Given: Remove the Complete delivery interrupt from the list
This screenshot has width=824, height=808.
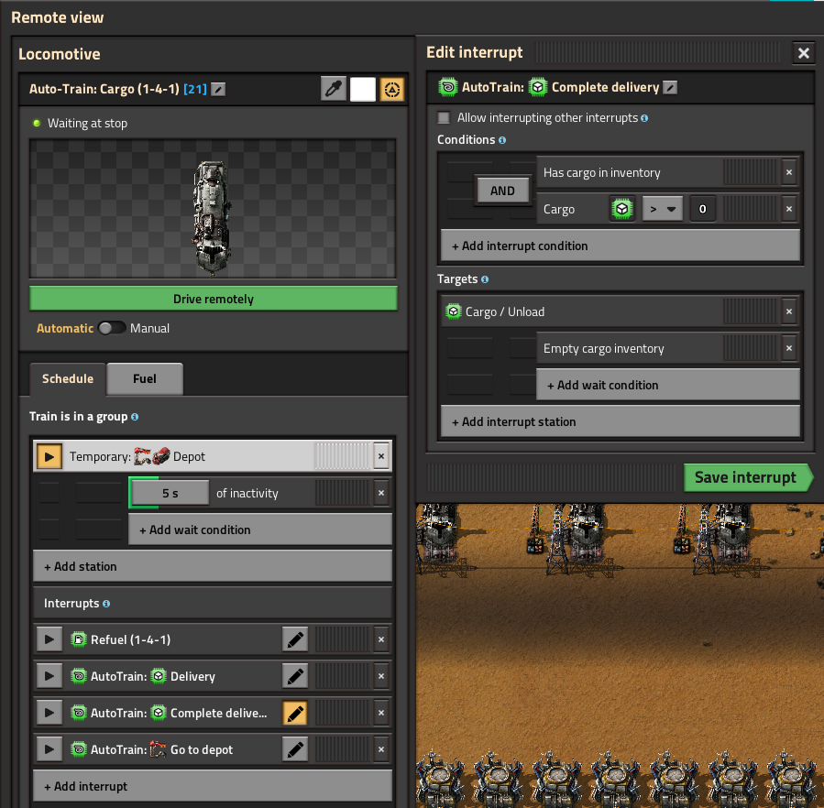Looking at the screenshot, I should [x=381, y=713].
